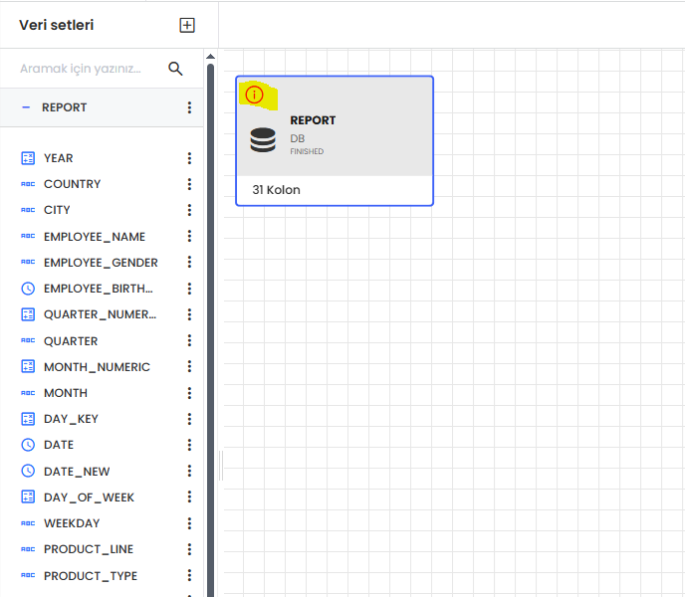The width and height of the screenshot is (685, 597).
Task: Click the REPORT node title on canvas
Action: click(x=313, y=120)
